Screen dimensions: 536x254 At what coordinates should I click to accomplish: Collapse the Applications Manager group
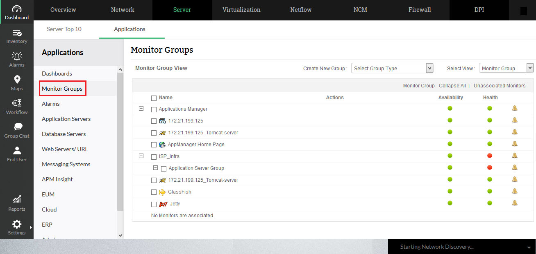point(141,109)
